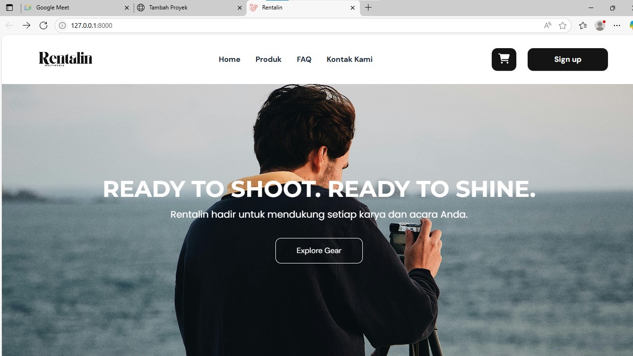Add page to favorites with star icon

[562, 25]
